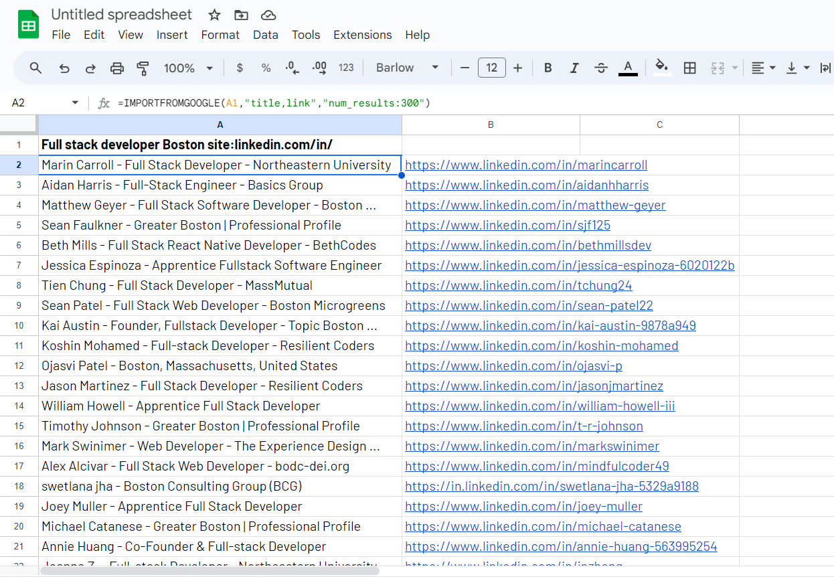
Task: Click the format as currency dollar icon
Action: point(240,68)
